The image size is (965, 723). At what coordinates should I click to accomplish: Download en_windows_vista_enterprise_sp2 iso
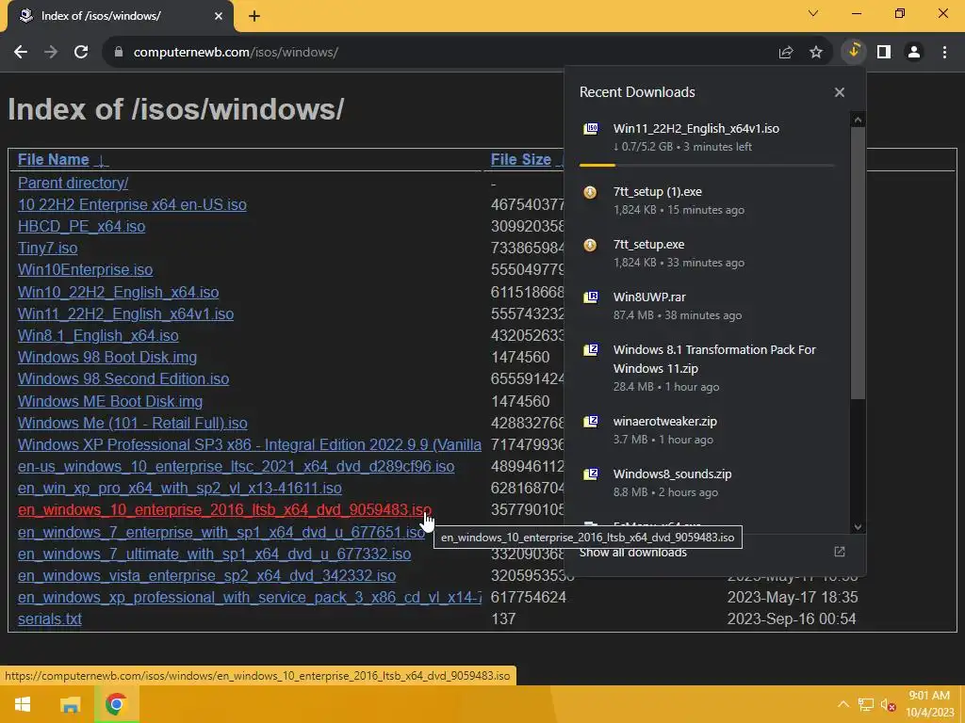pyautogui.click(x=206, y=575)
